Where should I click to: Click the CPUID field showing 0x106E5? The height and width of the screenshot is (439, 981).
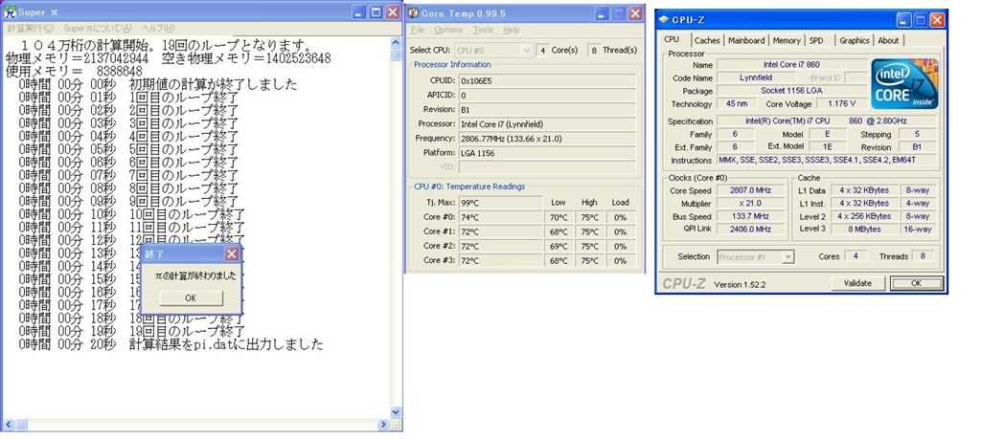[x=547, y=80]
